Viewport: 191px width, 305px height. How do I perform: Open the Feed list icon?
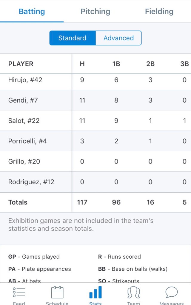(x=19, y=292)
